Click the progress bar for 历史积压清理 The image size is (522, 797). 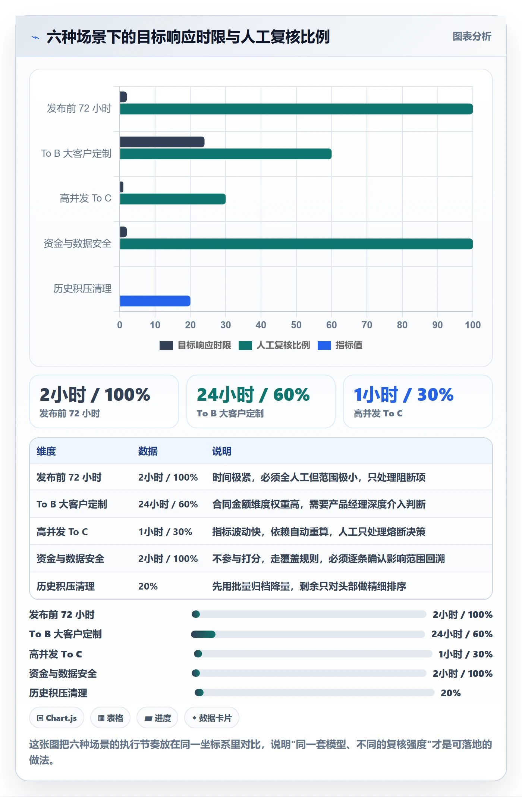[x=315, y=693]
